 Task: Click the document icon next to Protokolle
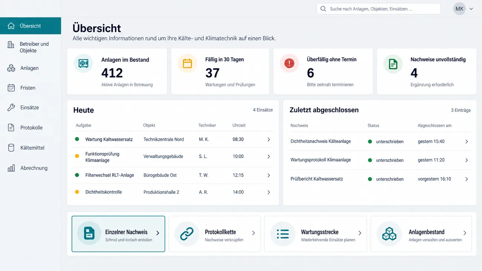pos(11,128)
